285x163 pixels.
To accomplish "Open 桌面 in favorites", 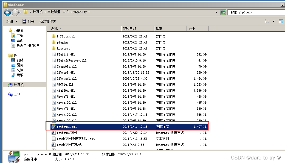I will pos(20,40).
